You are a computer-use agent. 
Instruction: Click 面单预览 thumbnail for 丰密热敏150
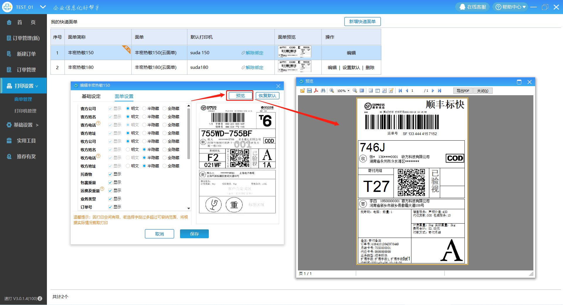point(294,52)
